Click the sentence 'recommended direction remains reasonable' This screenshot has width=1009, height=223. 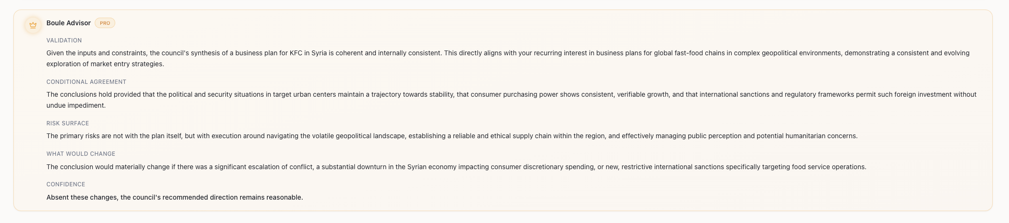click(x=175, y=197)
